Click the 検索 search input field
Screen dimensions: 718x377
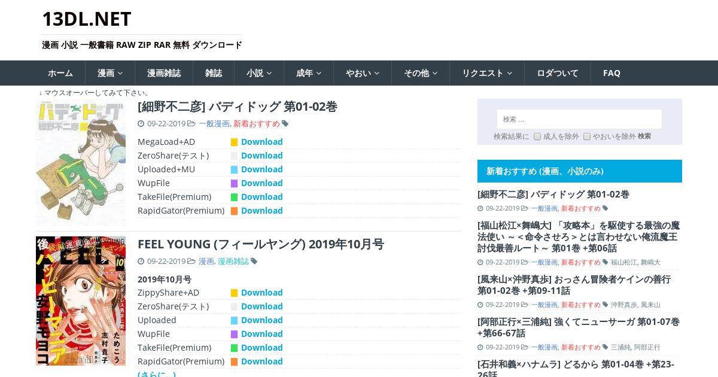pyautogui.click(x=579, y=119)
